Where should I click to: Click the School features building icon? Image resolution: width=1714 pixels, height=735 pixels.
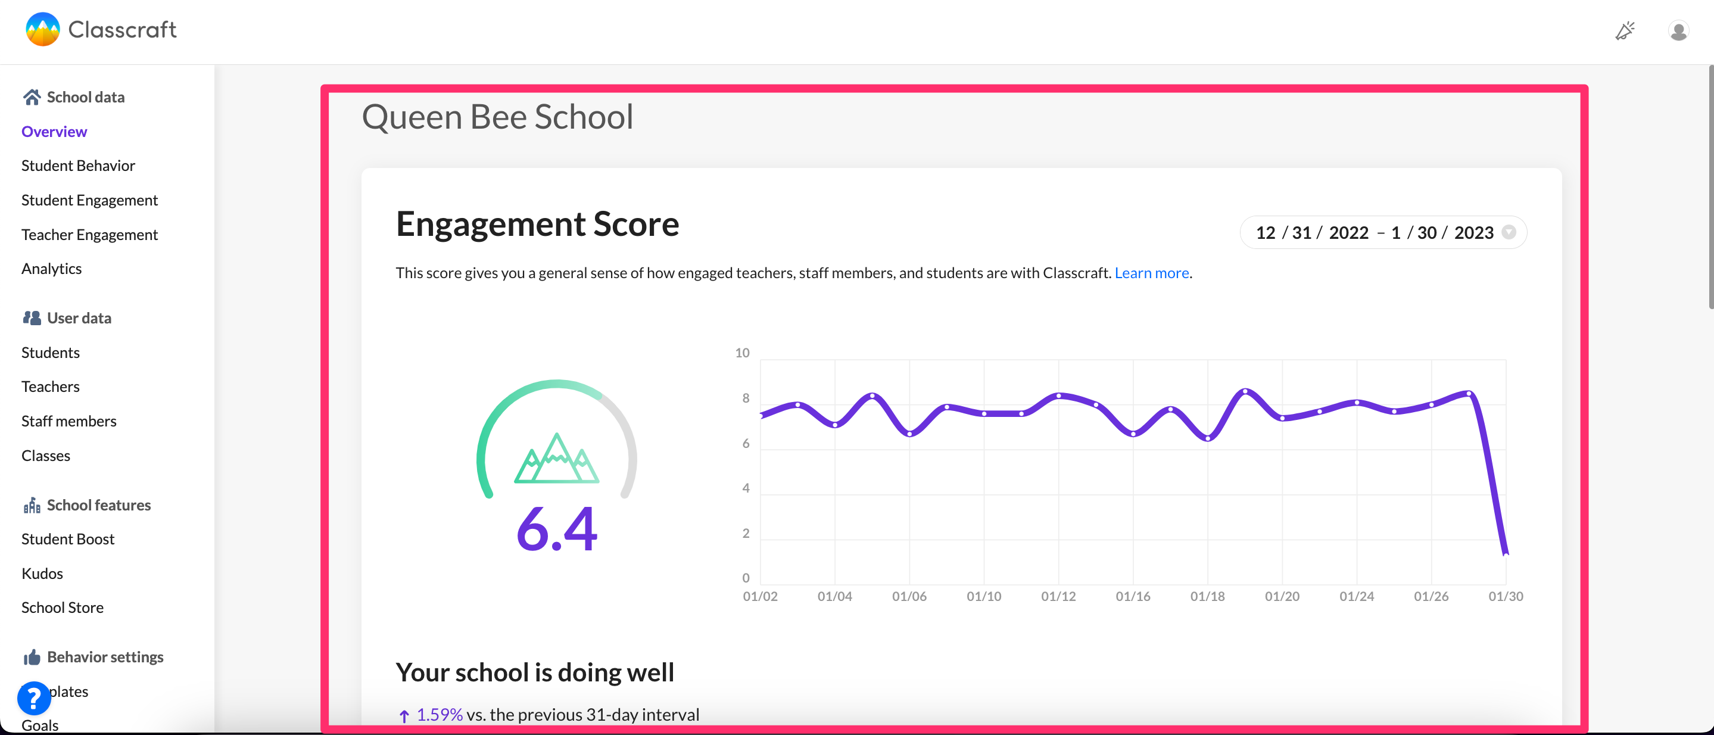(32, 505)
